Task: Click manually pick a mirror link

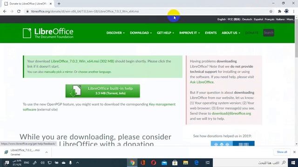Action: click(x=59, y=72)
